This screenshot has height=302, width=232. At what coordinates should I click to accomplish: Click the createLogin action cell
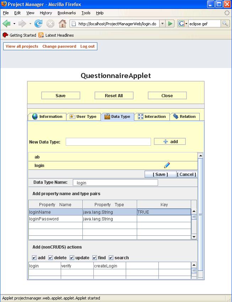click(x=110, y=266)
